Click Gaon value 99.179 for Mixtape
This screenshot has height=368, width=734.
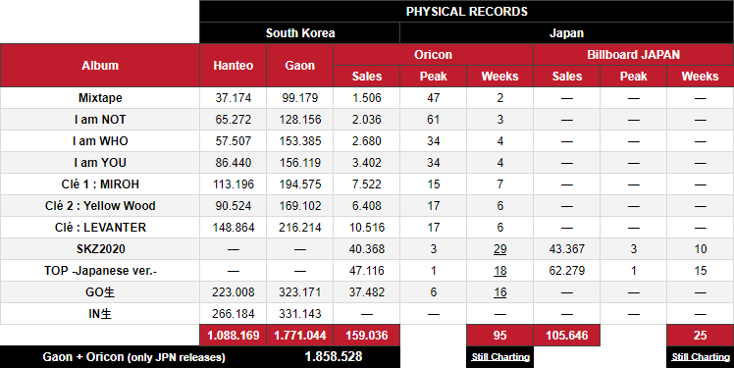300,98
